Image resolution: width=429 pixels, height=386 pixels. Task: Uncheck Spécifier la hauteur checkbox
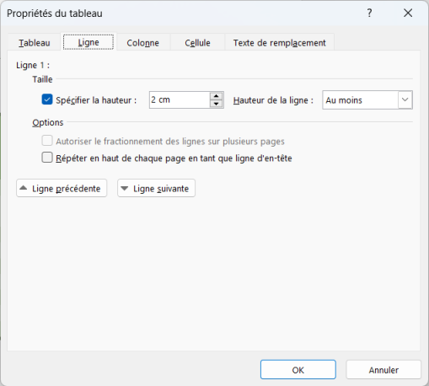47,99
